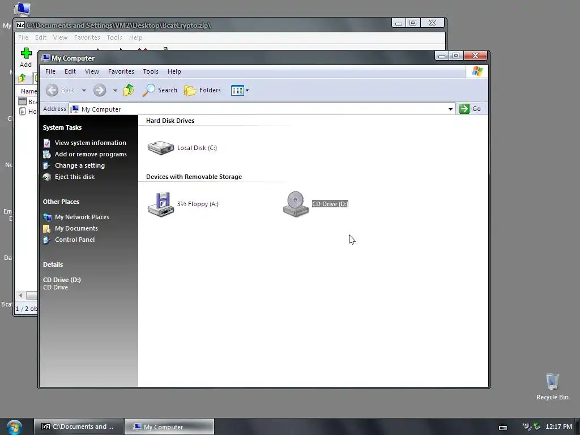Click the 12:17 PM taskbar clock
Screen dimensions: 580x435
558,427
